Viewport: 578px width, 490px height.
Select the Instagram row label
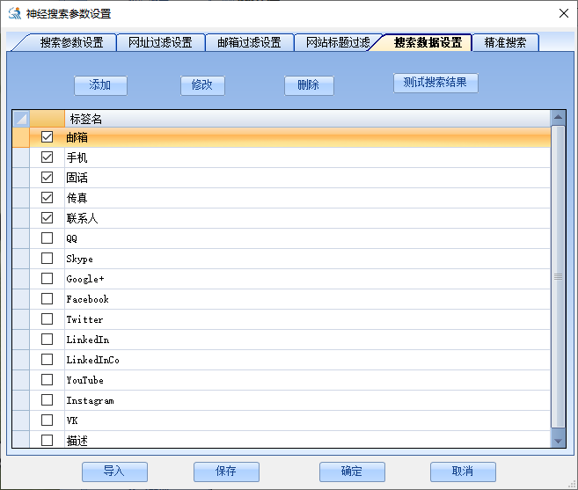coord(91,401)
